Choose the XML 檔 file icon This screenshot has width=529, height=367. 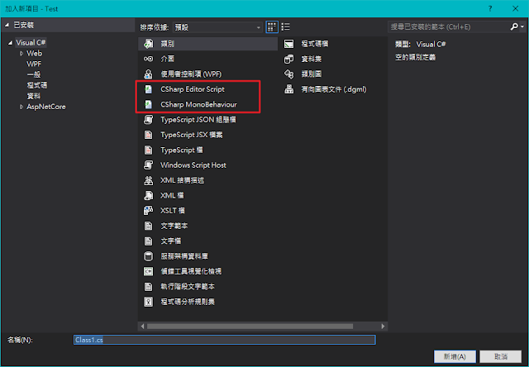tap(149, 196)
